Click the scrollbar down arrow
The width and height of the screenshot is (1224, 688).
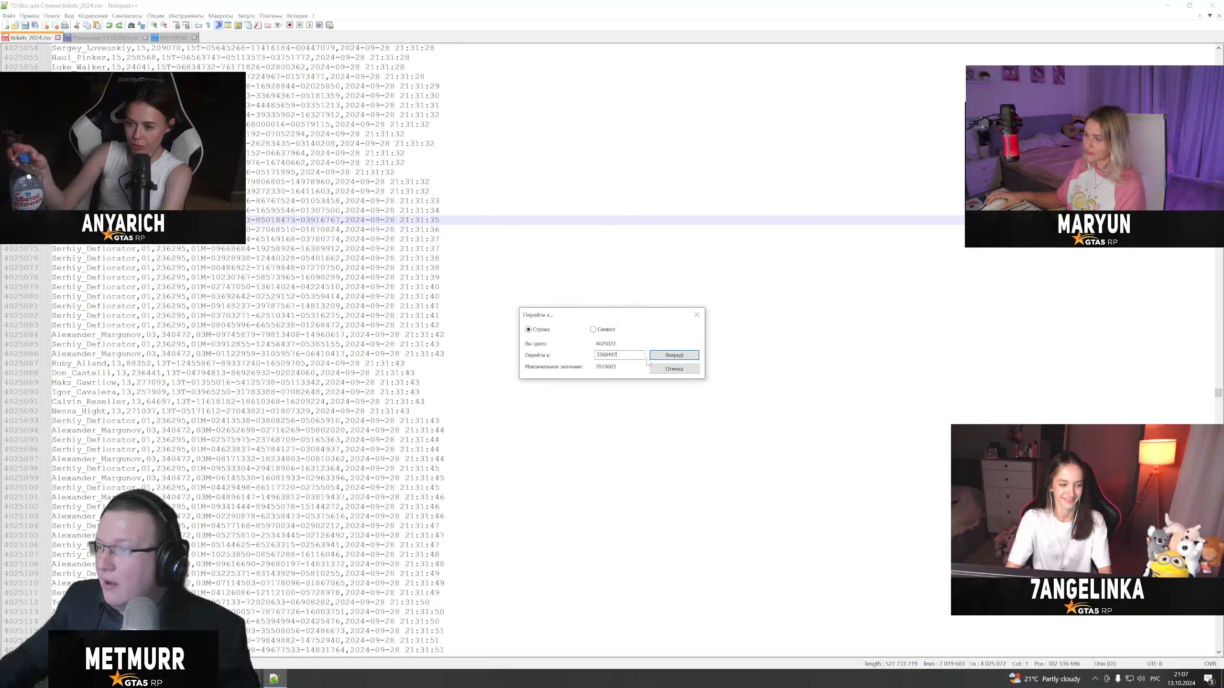click(1218, 652)
